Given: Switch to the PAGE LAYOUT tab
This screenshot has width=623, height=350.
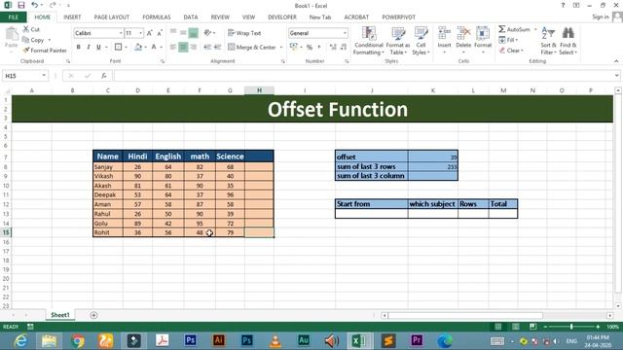Looking at the screenshot, I should (x=112, y=17).
